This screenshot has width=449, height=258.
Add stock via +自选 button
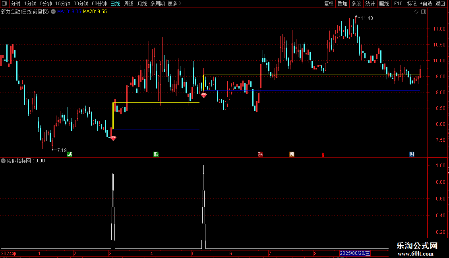click(x=426, y=4)
